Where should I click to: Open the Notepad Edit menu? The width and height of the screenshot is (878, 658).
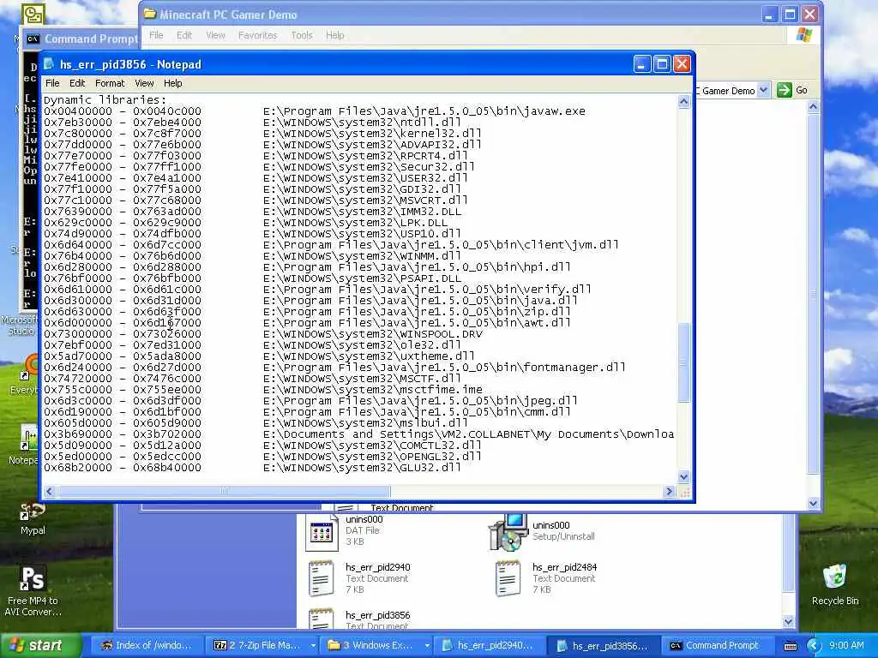coord(77,83)
